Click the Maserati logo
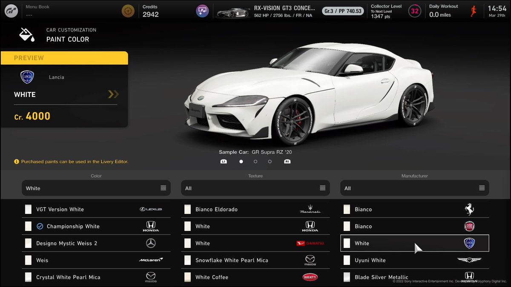 310,209
